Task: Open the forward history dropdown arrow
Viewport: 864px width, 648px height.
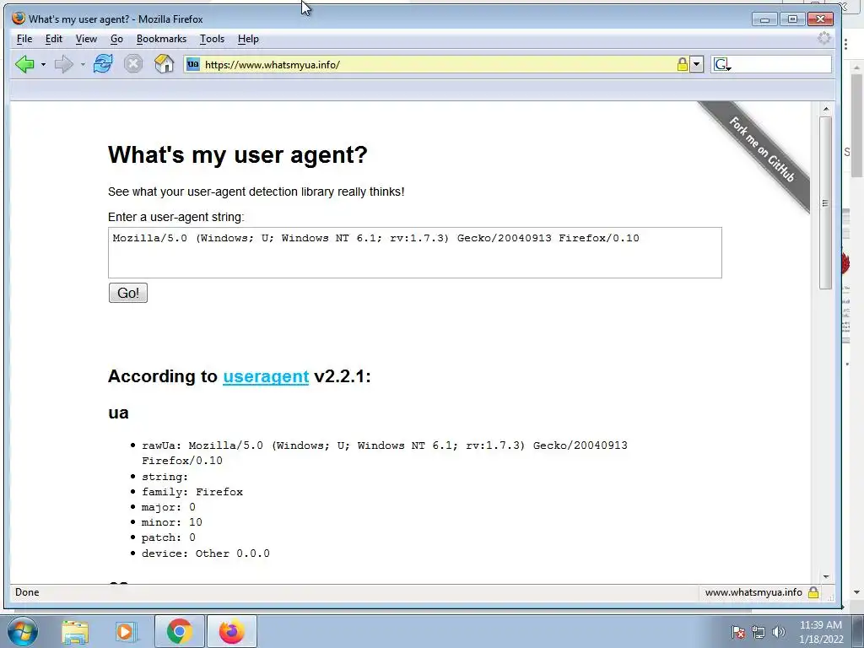Action: (83, 64)
